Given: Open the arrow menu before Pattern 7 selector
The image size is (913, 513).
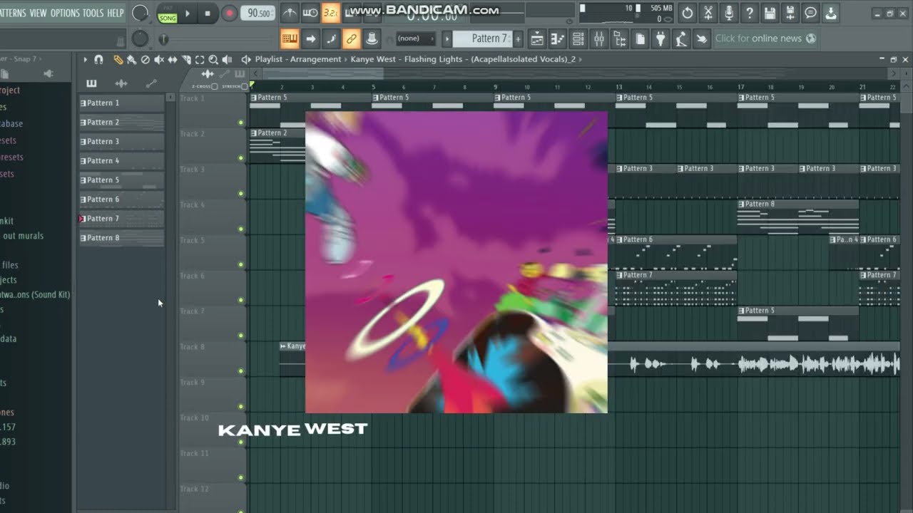Looking at the screenshot, I should 447,38.
